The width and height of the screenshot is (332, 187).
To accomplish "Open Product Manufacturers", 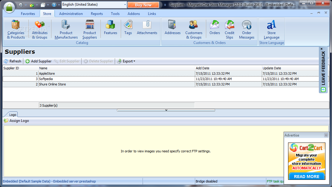I will tap(66, 30).
